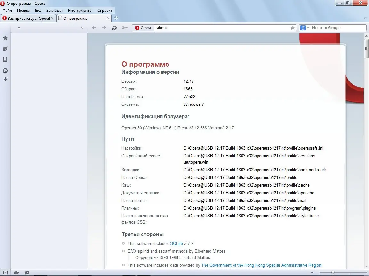Click the zoom slider handle

[333, 272]
